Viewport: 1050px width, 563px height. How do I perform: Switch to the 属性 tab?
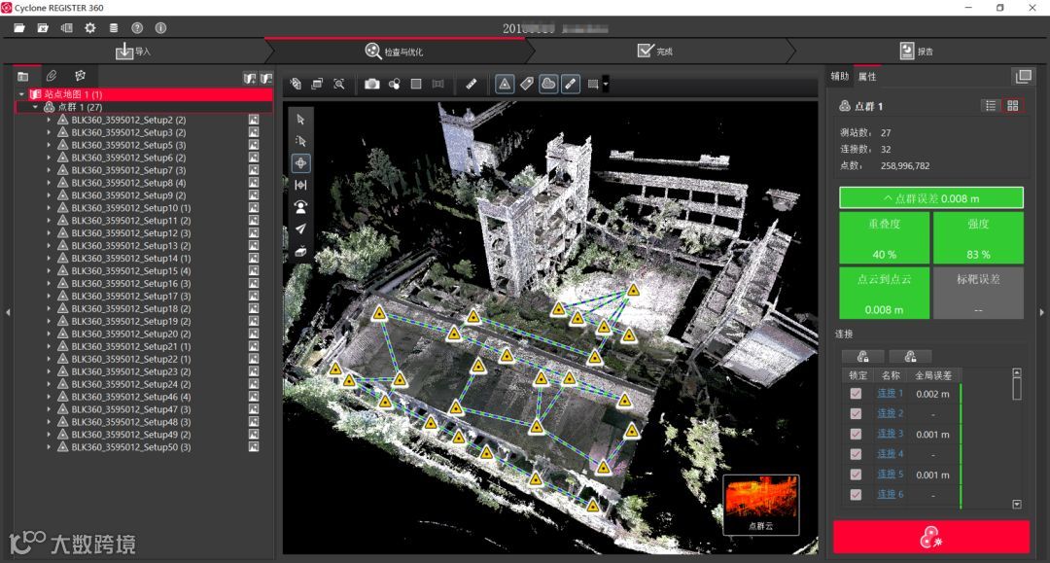tap(867, 76)
